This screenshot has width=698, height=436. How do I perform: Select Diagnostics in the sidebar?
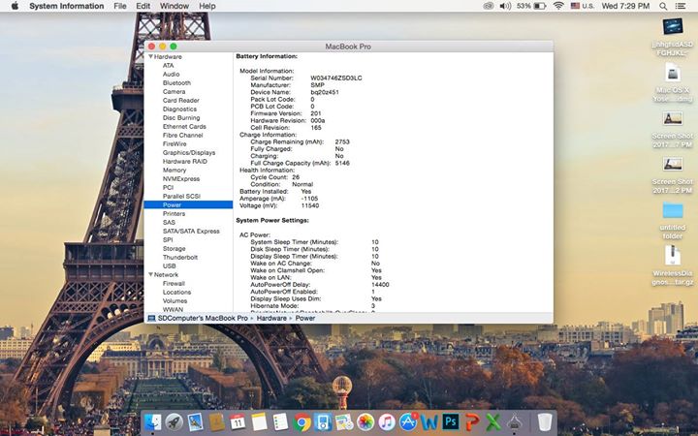pos(179,109)
